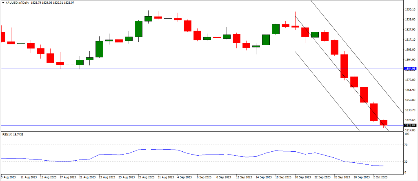Select the lowest descending channel line
Viewport: 418px width, 181px height.
click(x=327, y=90)
